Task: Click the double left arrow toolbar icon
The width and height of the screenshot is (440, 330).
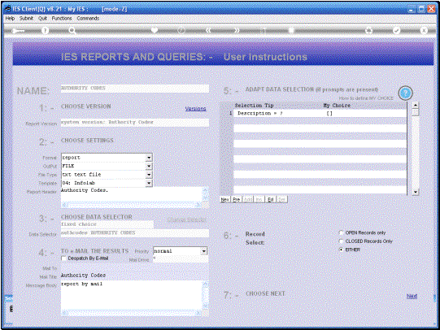Action: [208, 30]
